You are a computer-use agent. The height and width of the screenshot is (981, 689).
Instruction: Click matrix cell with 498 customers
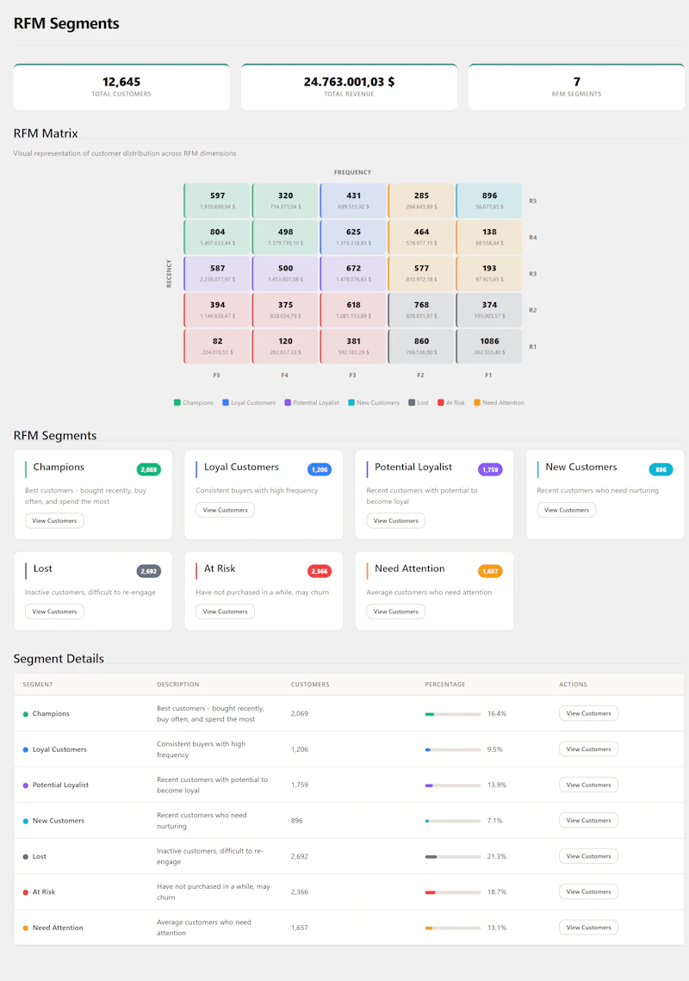(285, 237)
